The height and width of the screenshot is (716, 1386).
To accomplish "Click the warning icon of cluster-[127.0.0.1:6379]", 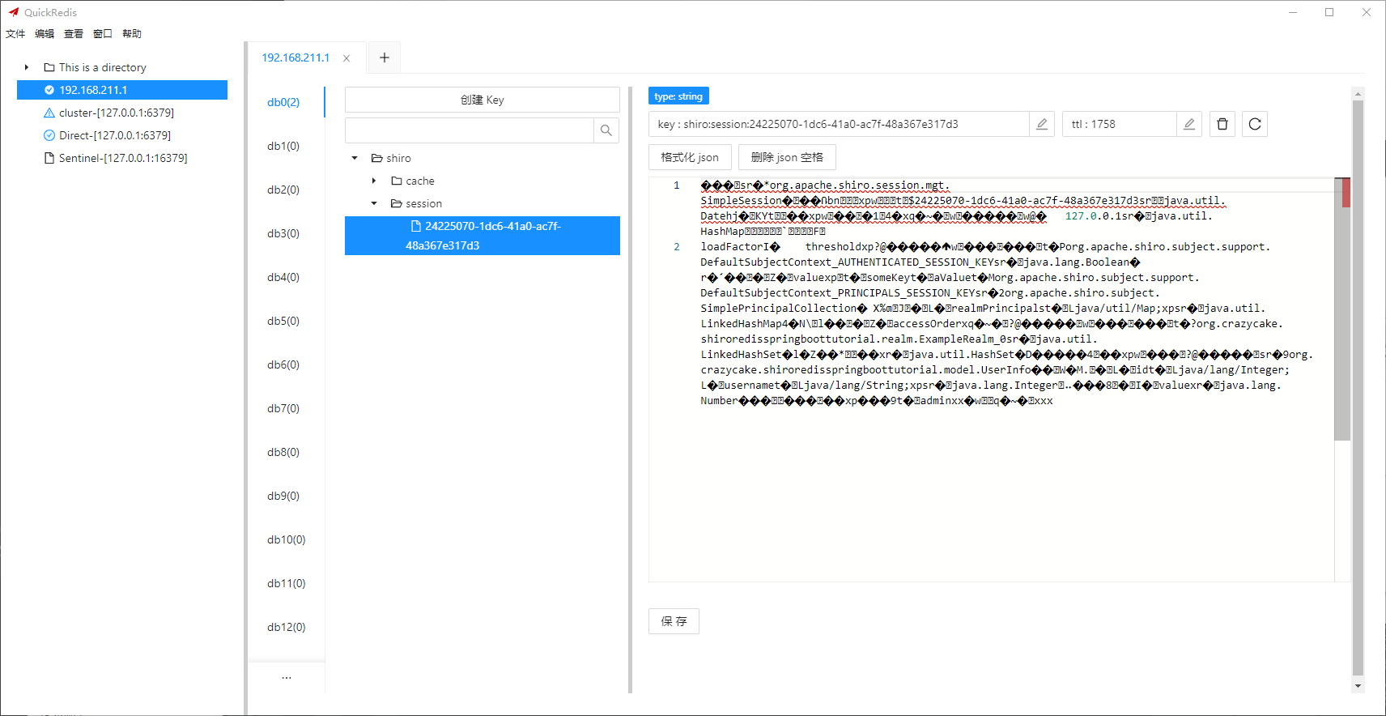I will [x=49, y=113].
